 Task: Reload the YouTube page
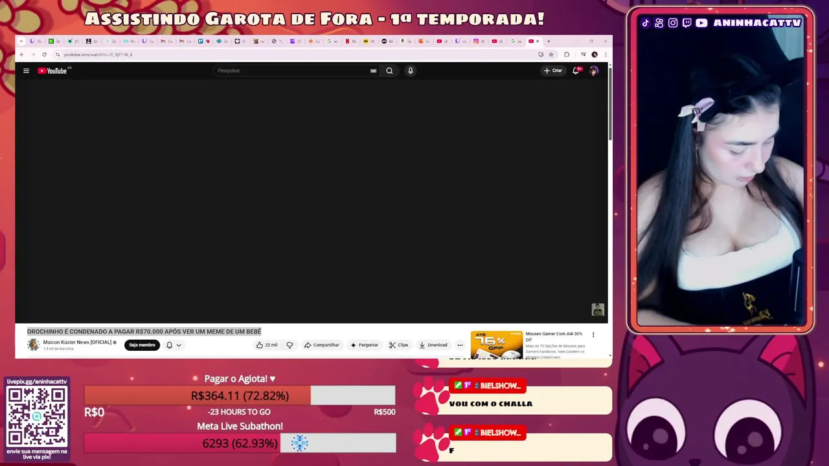(x=44, y=54)
